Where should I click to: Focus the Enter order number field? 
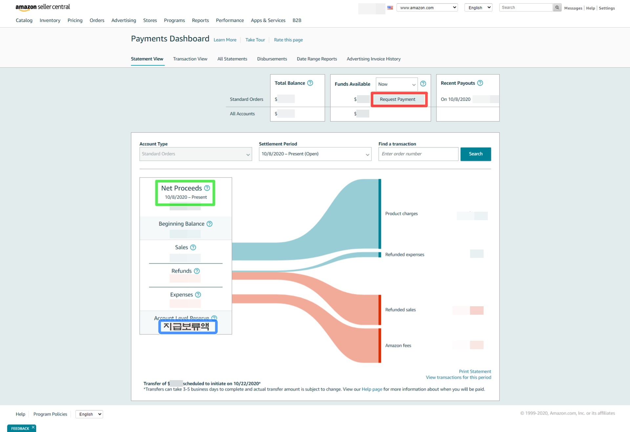[418, 154]
